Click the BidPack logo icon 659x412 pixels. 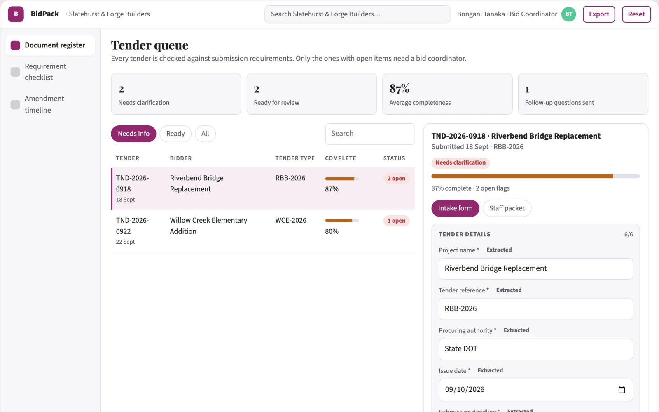pyautogui.click(x=16, y=14)
